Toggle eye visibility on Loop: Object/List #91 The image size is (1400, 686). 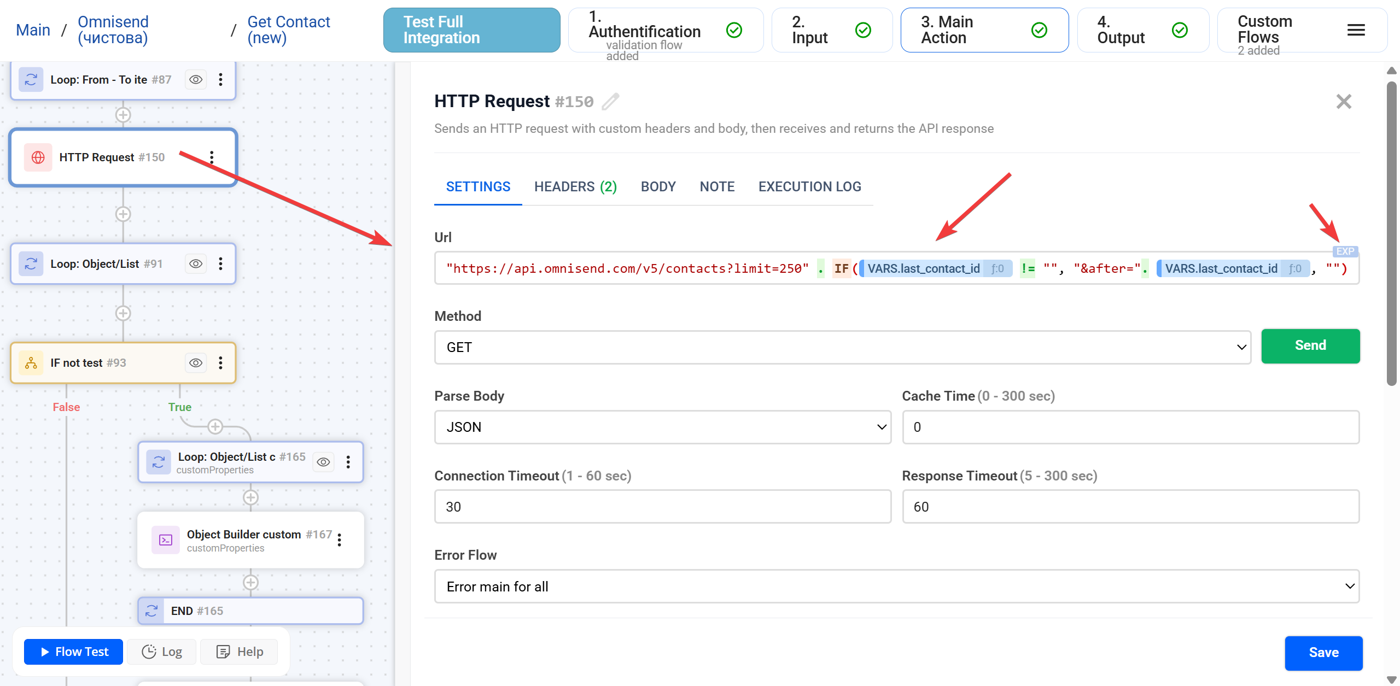point(196,264)
